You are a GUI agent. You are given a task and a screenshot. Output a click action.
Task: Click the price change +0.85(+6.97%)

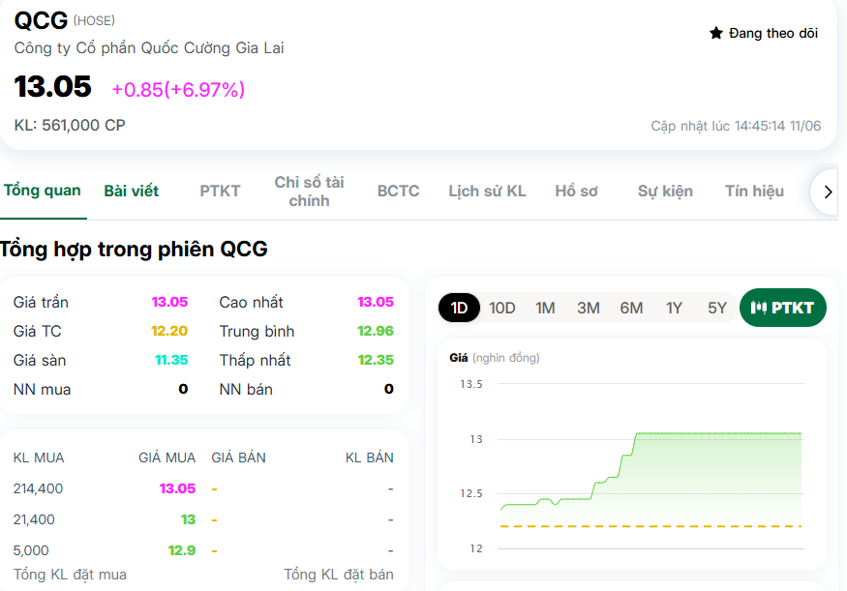[178, 90]
